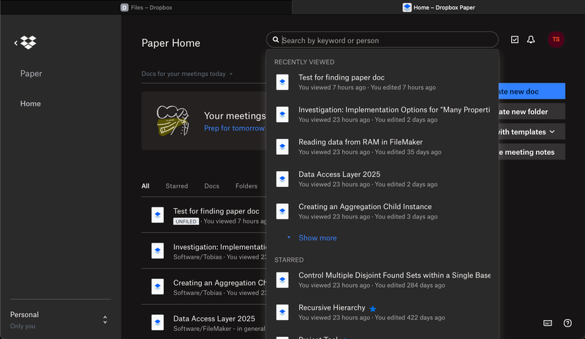The width and height of the screenshot is (585, 339).
Task: Open the tasks checkmark icon
Action: click(515, 39)
